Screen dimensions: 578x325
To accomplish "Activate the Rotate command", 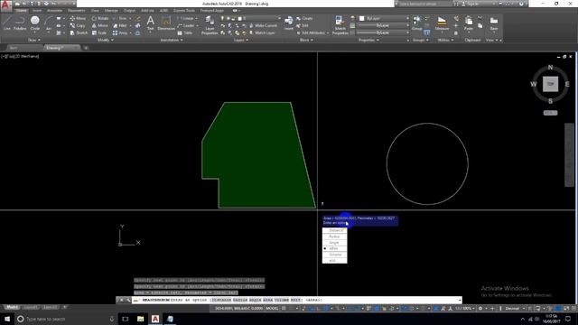I will (100, 18).
